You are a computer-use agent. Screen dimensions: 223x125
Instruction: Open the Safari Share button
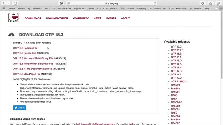(x=210, y=3)
